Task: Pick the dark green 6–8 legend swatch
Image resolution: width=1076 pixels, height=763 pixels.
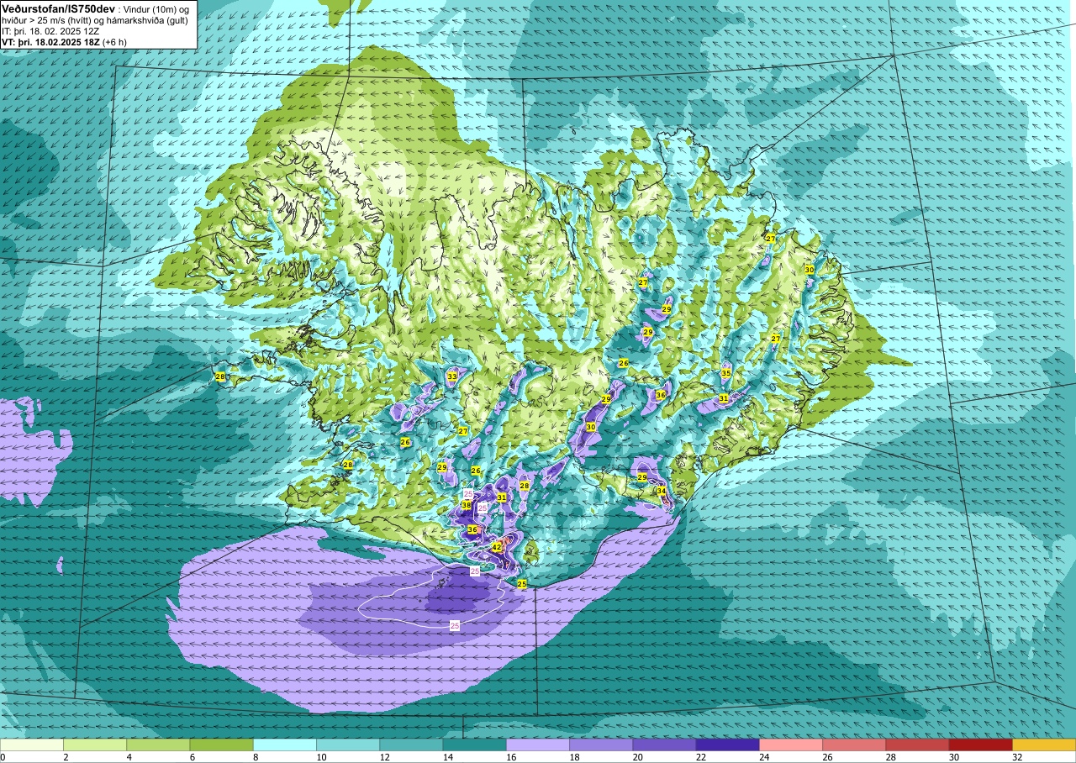Action: click(x=222, y=745)
